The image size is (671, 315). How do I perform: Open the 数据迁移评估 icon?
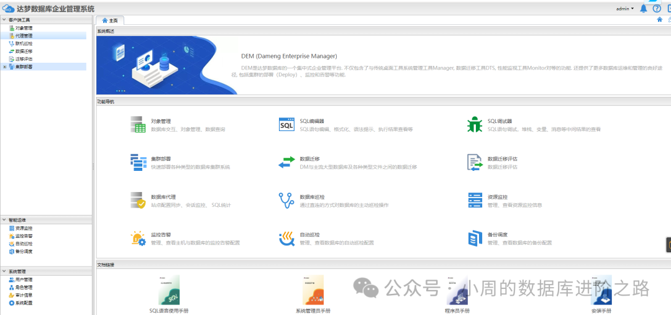pos(475,163)
